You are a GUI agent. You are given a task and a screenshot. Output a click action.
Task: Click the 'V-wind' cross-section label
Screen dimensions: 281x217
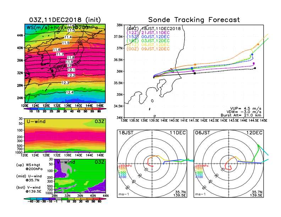[x=66, y=162]
